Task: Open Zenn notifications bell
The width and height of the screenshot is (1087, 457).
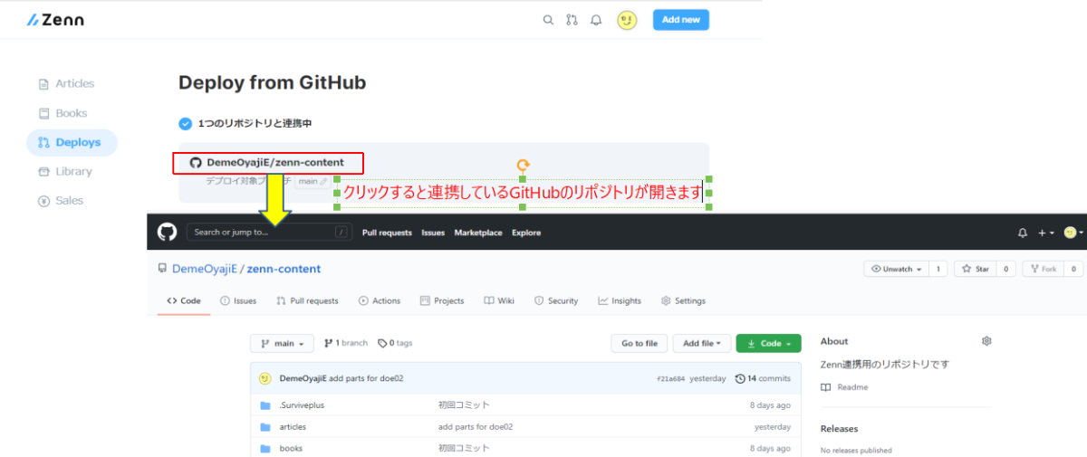Action: (596, 20)
